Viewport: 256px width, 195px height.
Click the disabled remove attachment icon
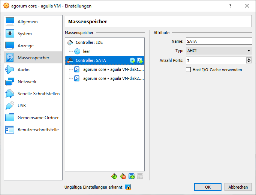(140, 176)
